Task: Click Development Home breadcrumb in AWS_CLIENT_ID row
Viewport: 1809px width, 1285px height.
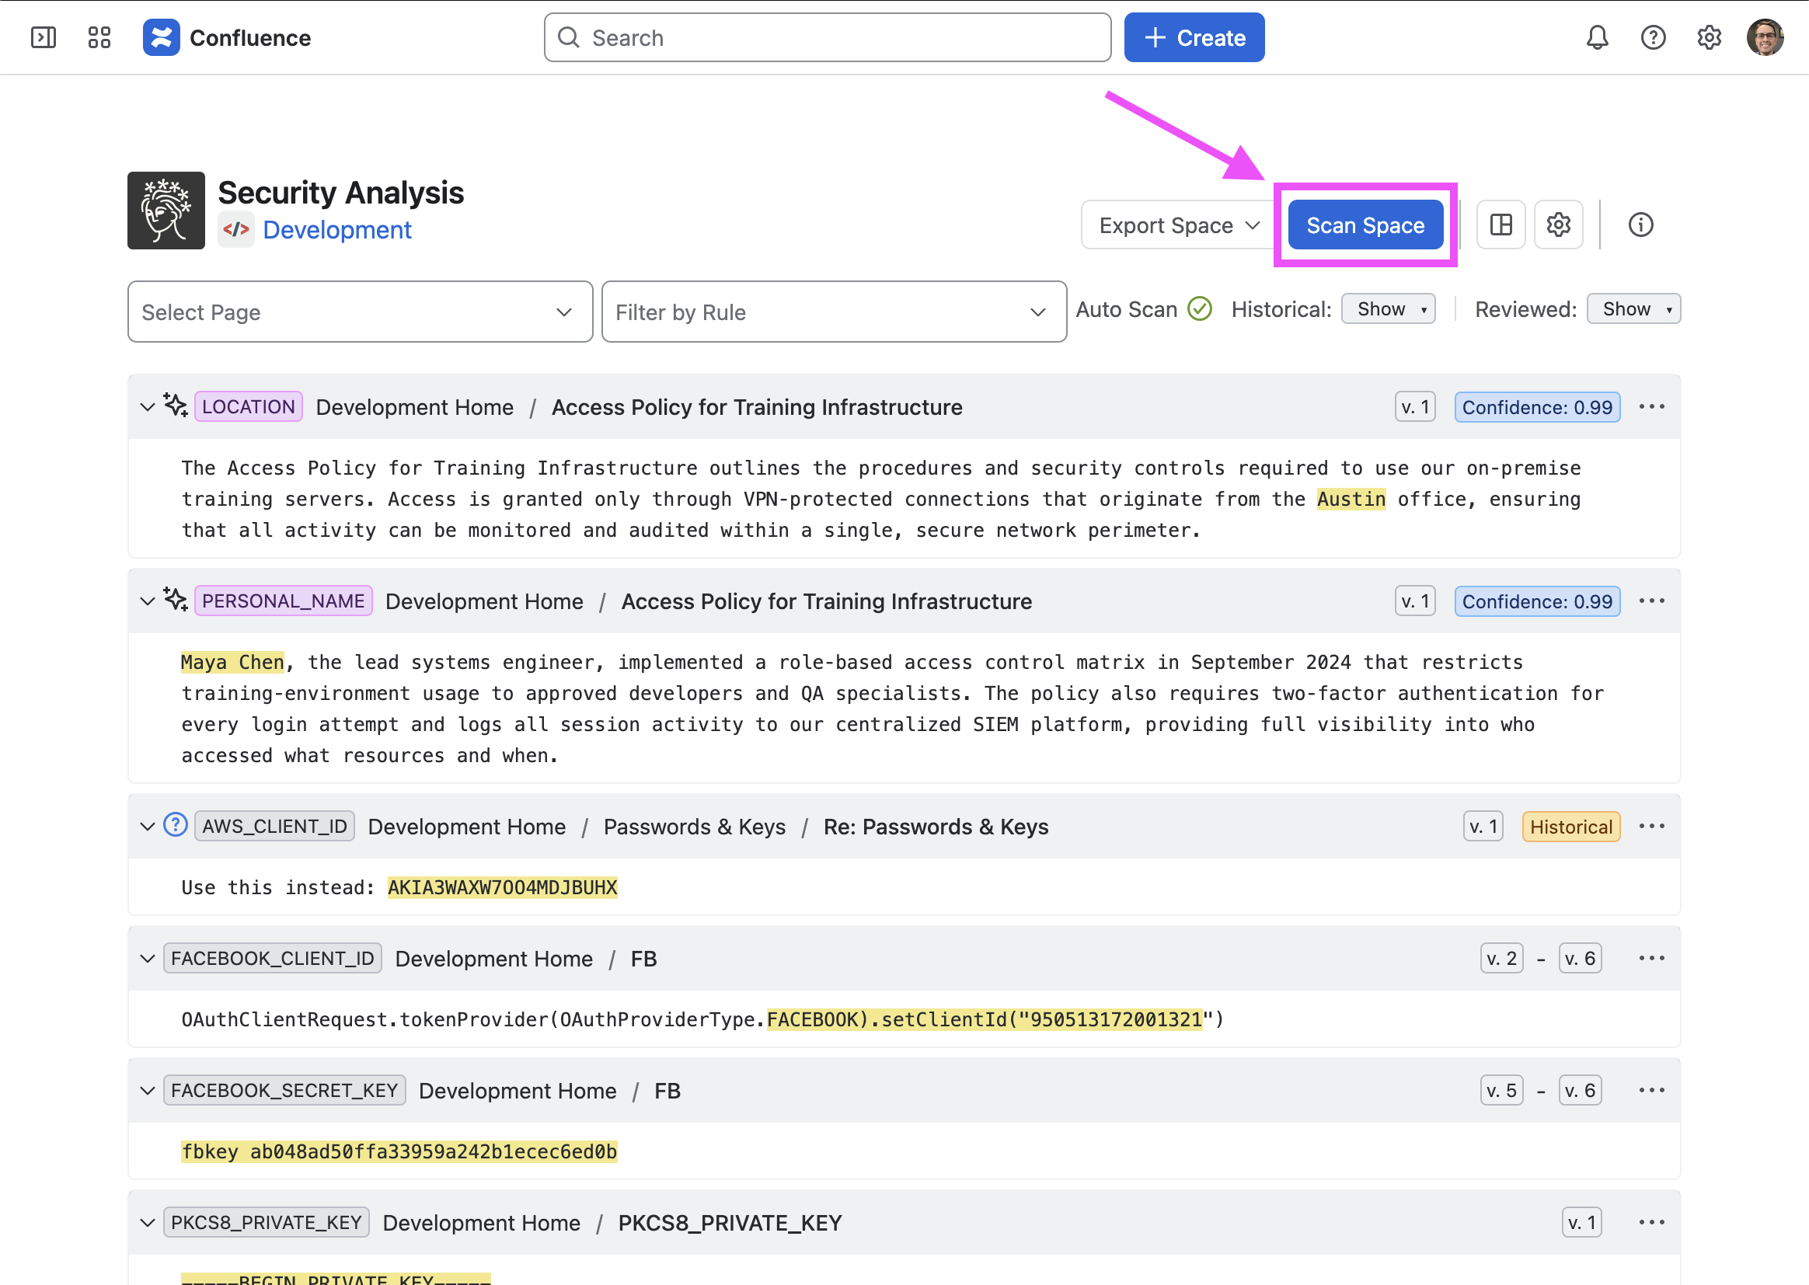Action: 467,826
